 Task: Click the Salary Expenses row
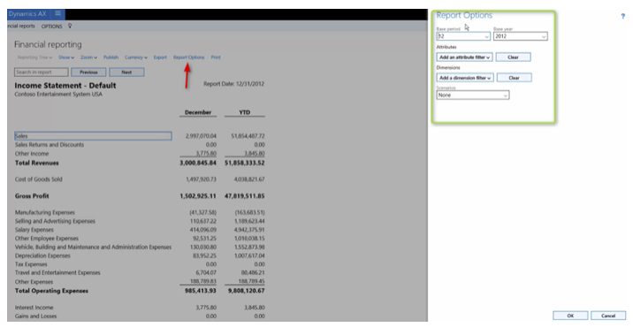[34, 230]
